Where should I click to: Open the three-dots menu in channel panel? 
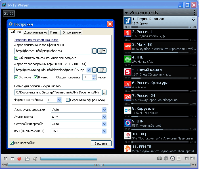tap(194, 12)
